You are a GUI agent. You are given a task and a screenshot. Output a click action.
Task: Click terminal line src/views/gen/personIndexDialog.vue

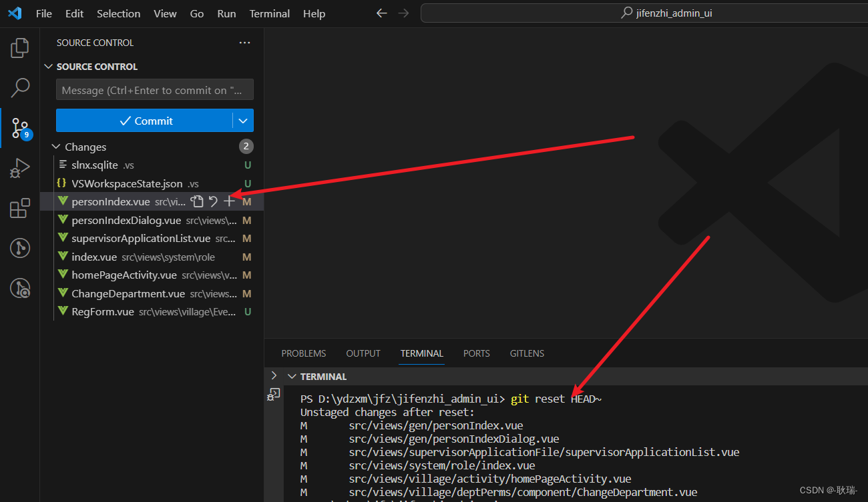tap(453, 439)
